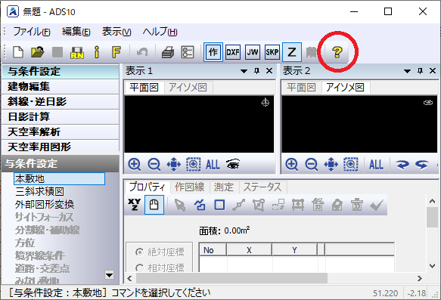
Task: Open the 表示 2 panel dropdown arrow
Action: pyautogui.click(x=407, y=71)
